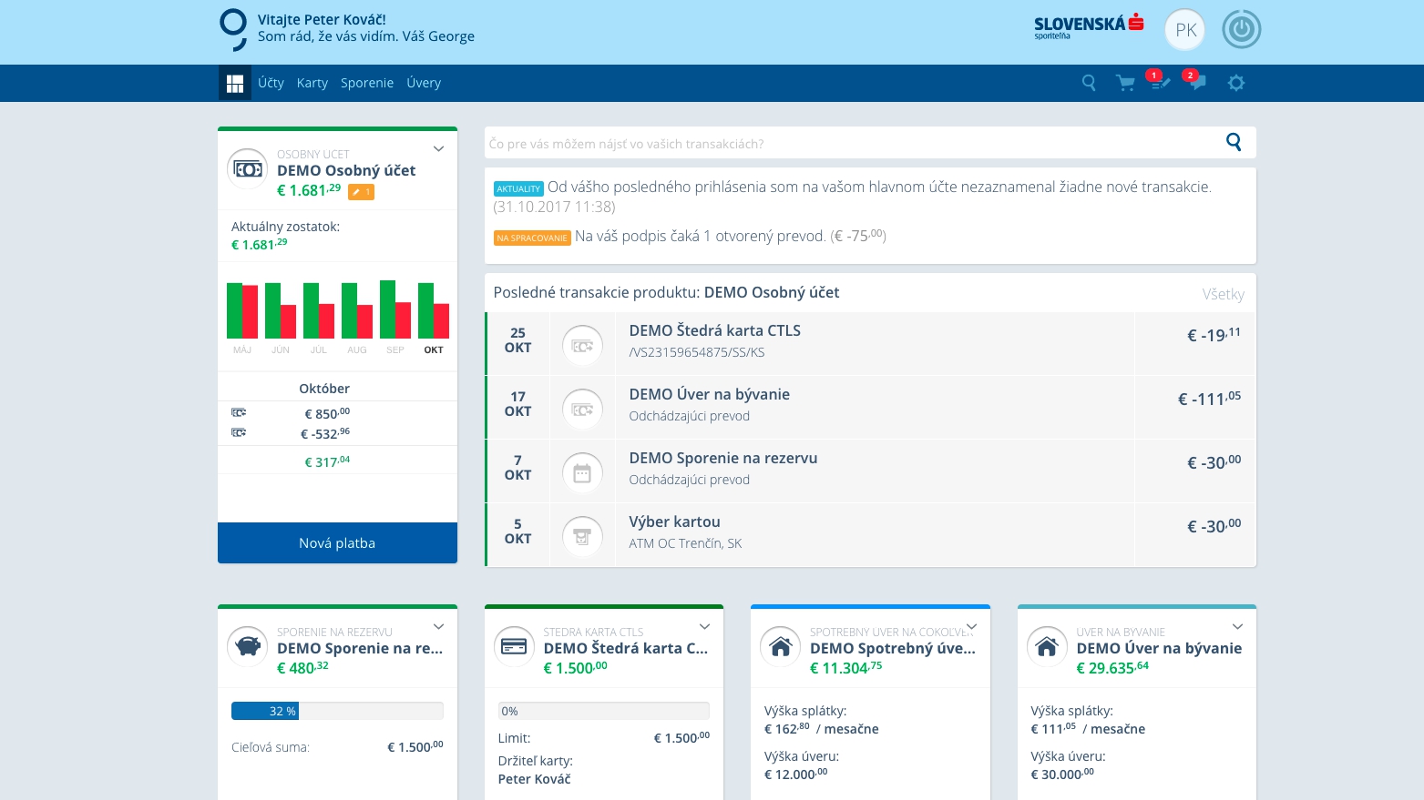Expand DEMO Osobný účet card menu
The image size is (1424, 800).
tap(438, 149)
